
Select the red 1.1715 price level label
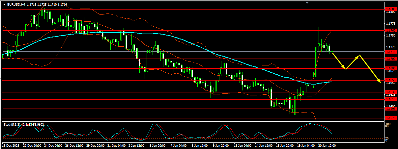(x=390, y=52)
